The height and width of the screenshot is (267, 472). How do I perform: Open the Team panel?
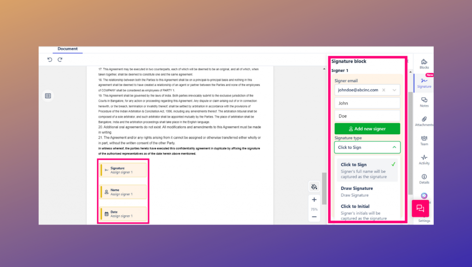click(424, 140)
